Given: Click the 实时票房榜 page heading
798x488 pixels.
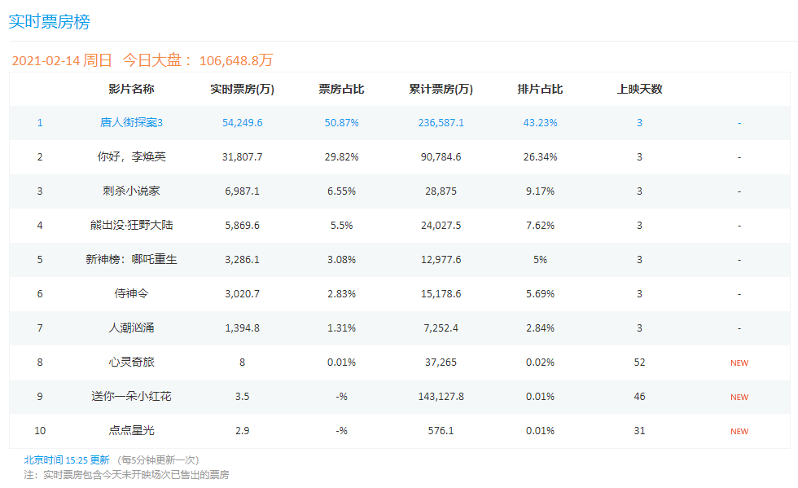Looking at the screenshot, I should tap(50, 22).
